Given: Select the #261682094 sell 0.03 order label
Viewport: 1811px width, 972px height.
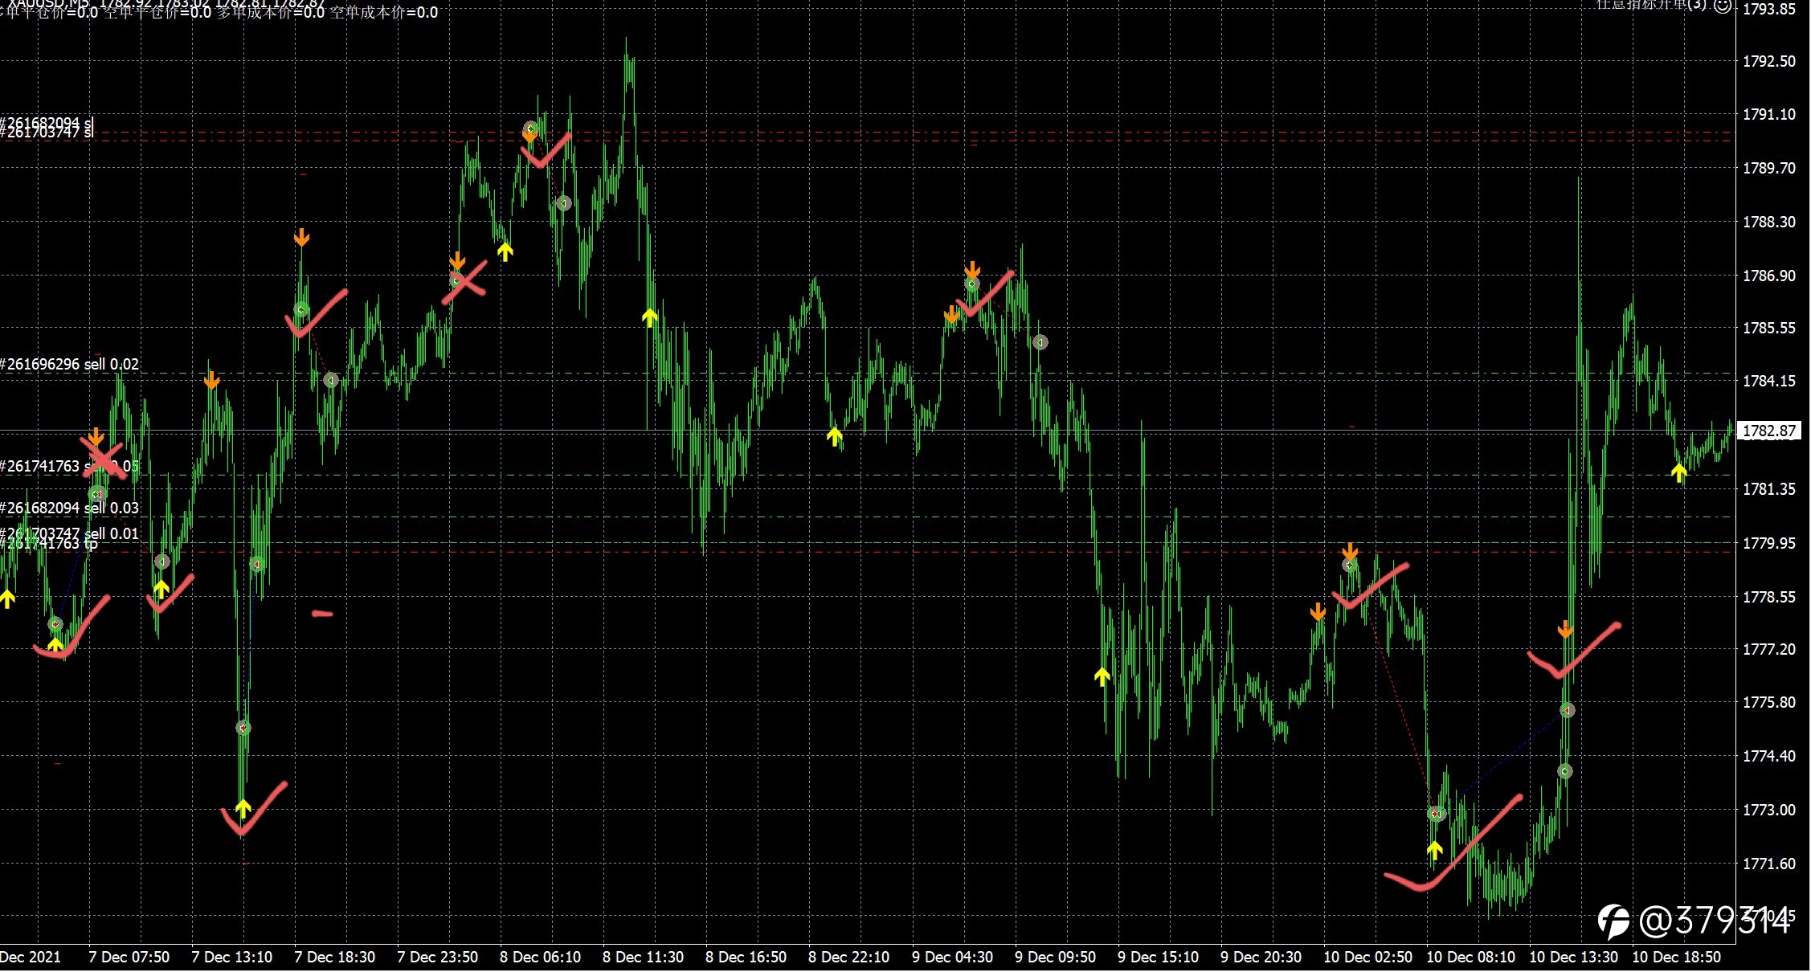Looking at the screenshot, I should [70, 508].
